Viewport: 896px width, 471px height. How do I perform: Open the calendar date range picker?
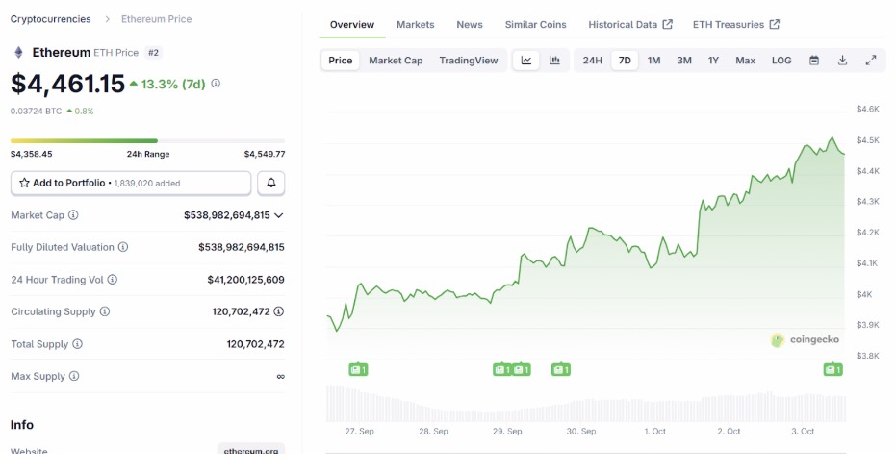tap(814, 61)
